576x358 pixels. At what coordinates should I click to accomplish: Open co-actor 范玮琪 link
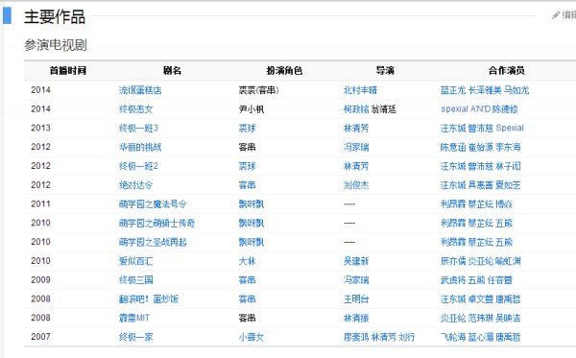pyautogui.click(x=481, y=318)
